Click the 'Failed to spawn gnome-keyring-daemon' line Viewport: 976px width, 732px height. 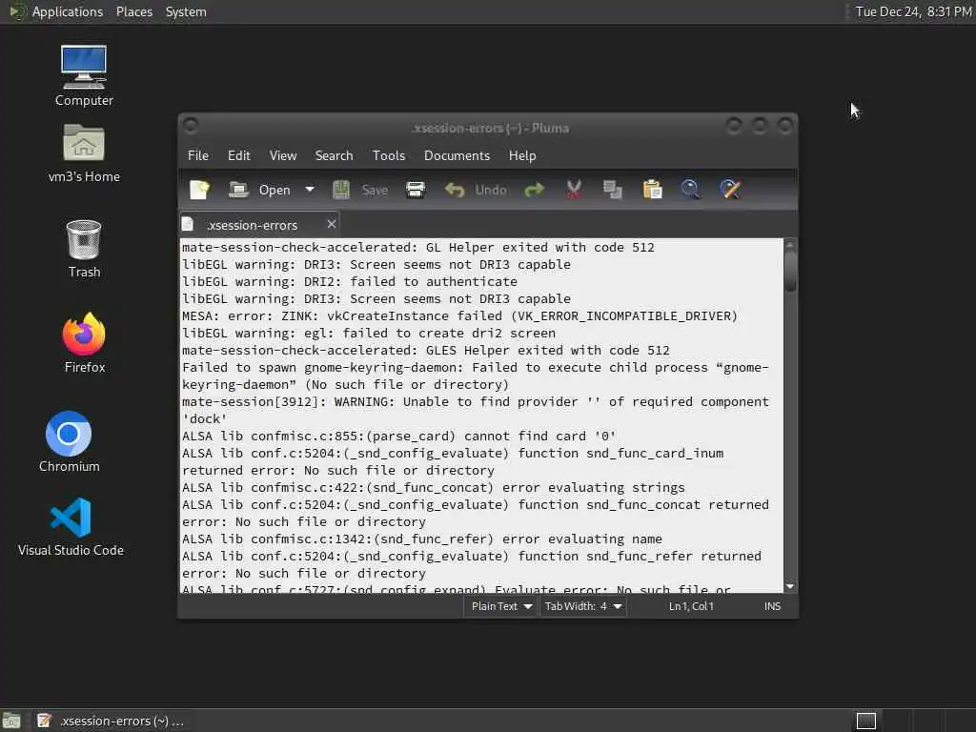coord(476,376)
